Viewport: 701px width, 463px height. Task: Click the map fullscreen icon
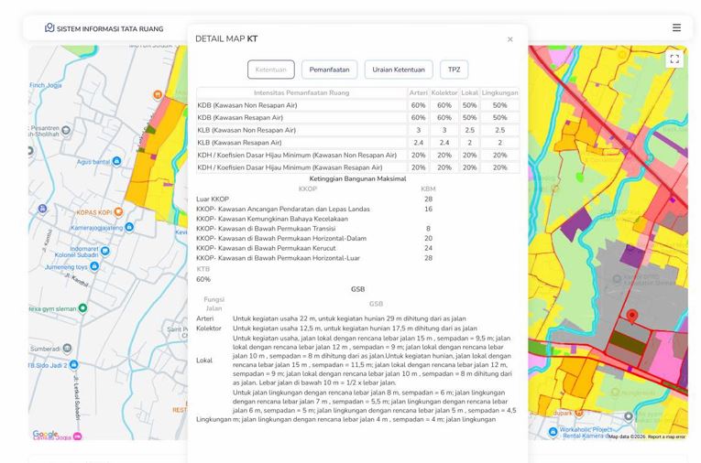[674, 59]
